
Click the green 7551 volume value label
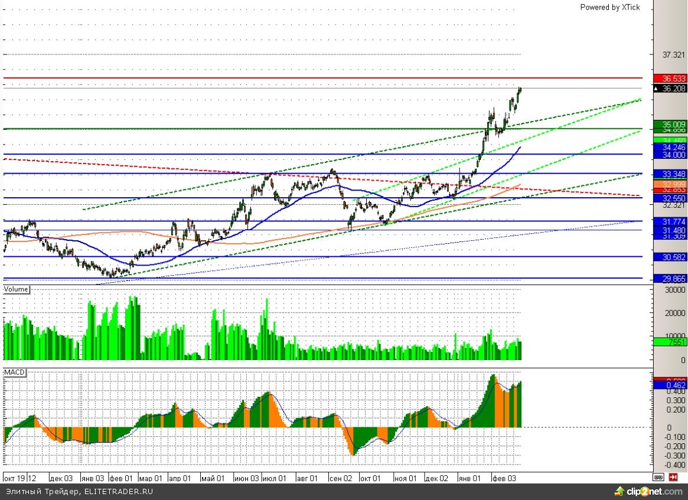(670, 342)
